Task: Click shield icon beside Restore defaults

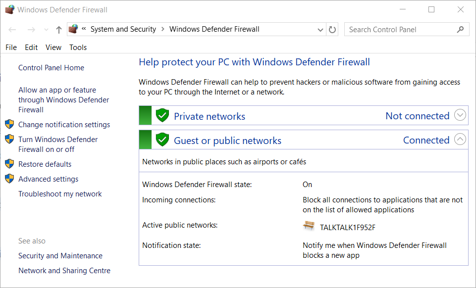Action: click(x=9, y=163)
